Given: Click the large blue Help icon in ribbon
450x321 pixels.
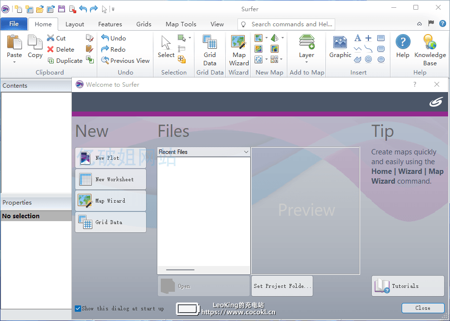Looking at the screenshot, I should pos(403,42).
